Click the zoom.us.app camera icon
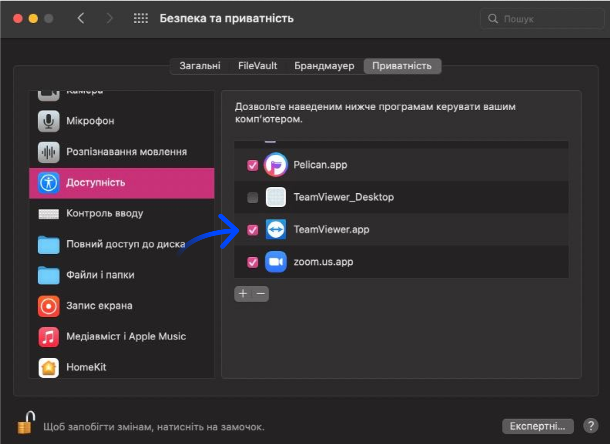Image resolution: width=610 pixels, height=444 pixels. [276, 262]
